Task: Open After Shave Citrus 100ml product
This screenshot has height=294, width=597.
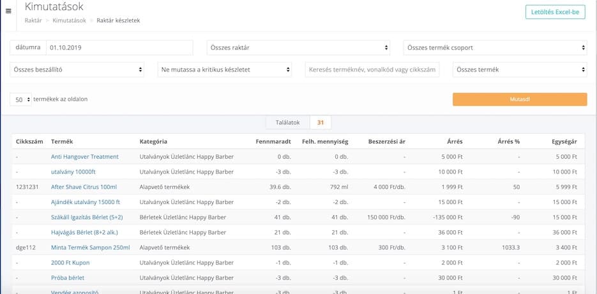Action: pos(84,187)
